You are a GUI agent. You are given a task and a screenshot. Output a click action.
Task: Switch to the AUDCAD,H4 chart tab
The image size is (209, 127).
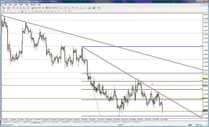click(56, 122)
